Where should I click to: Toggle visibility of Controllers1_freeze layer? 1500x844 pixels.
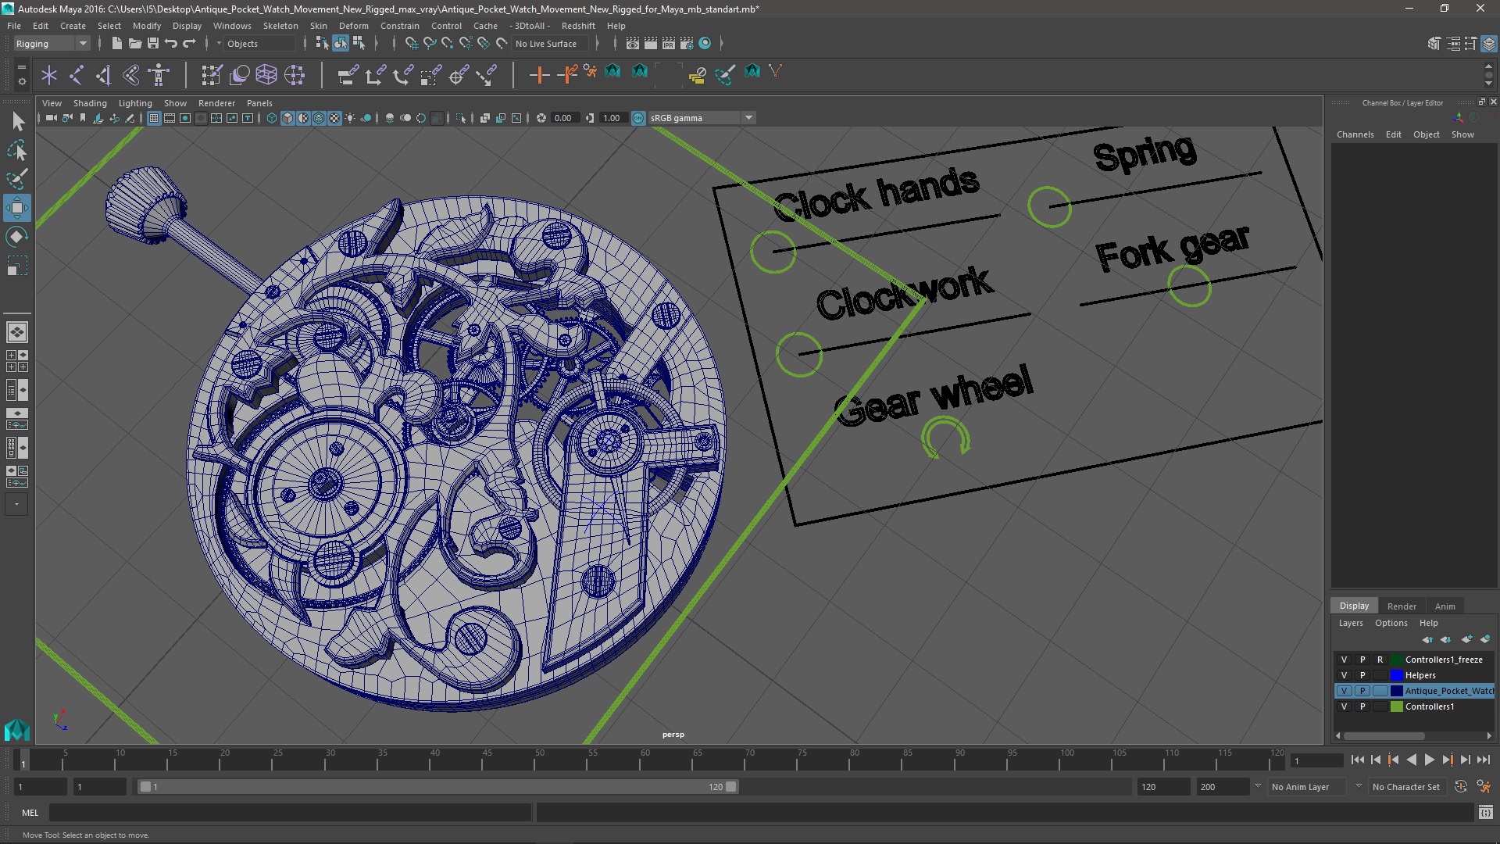(x=1344, y=660)
